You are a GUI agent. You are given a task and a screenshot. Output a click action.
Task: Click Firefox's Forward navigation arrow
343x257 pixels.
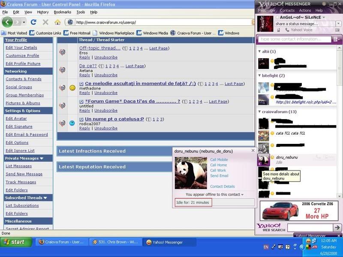(x=17, y=22)
